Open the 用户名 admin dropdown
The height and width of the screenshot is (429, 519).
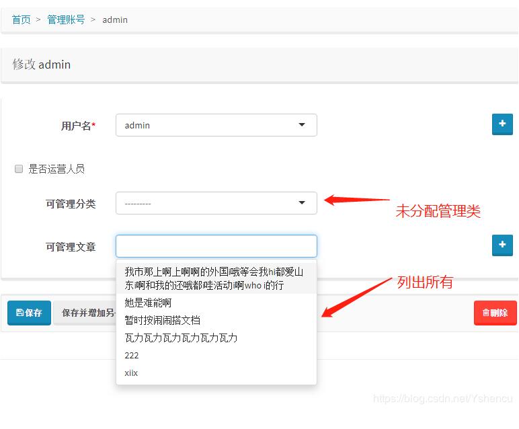(x=216, y=125)
